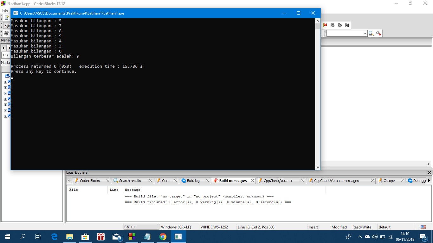Viewport: 433px width, 243px height.
Task: Click the Line 18, Col 2 status entry
Action: point(256,227)
